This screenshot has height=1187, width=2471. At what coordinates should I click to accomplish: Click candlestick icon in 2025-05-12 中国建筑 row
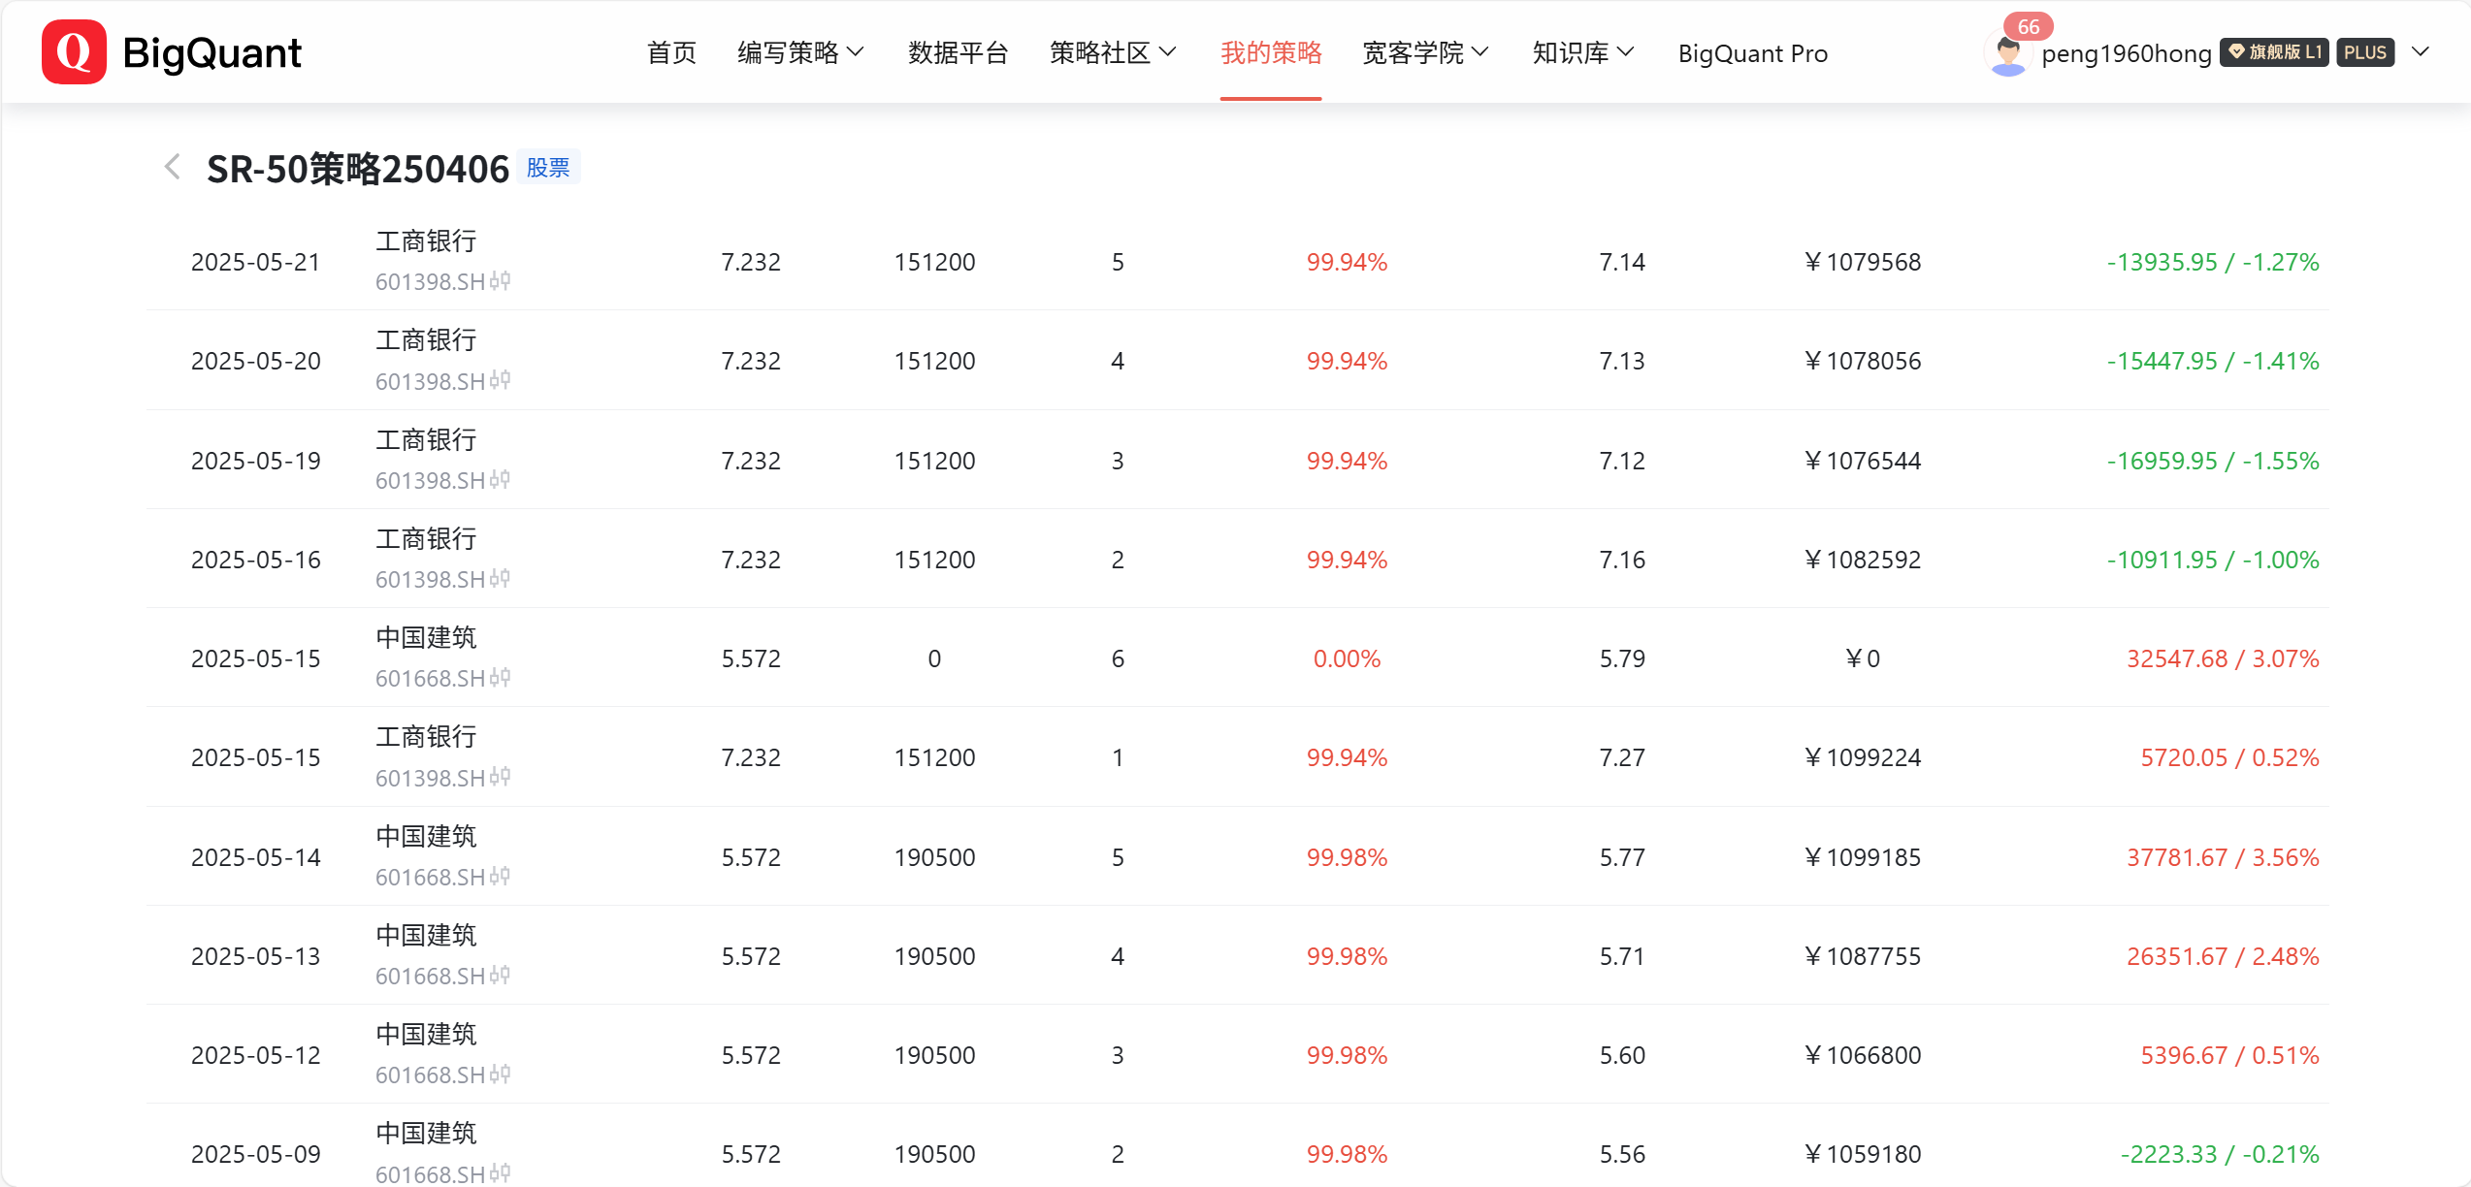point(500,1075)
